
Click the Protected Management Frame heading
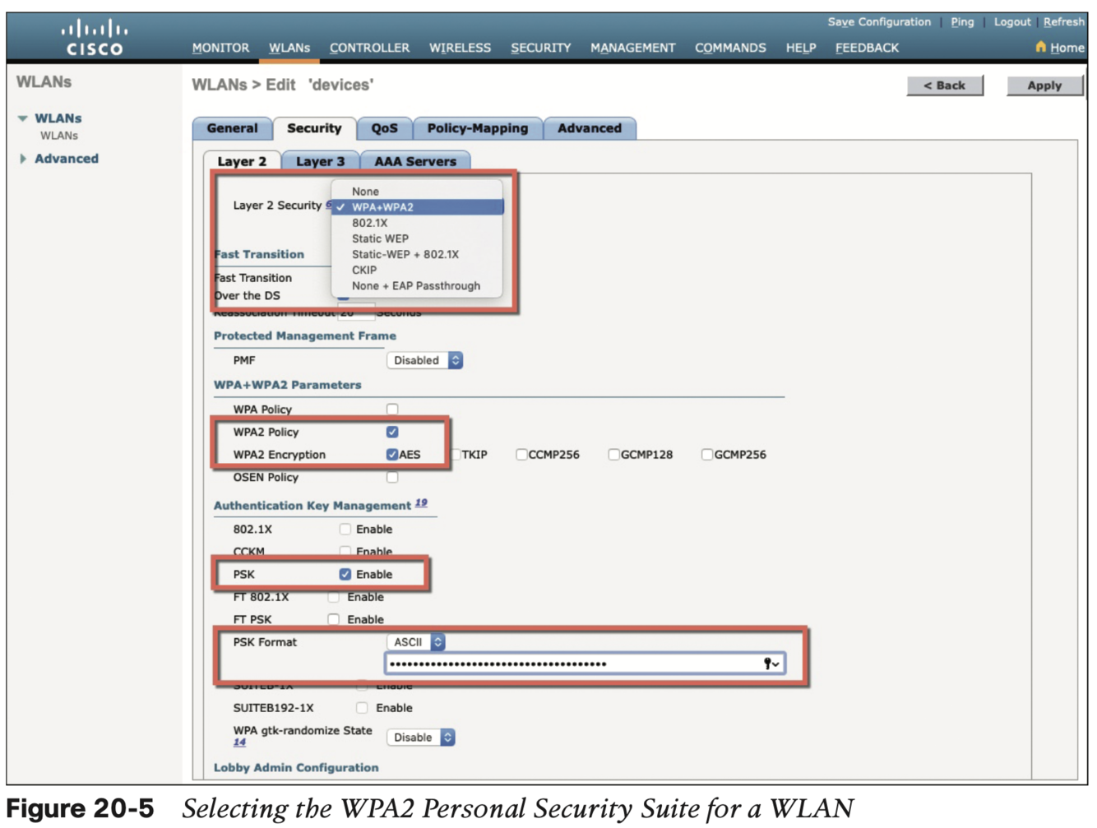[305, 335]
